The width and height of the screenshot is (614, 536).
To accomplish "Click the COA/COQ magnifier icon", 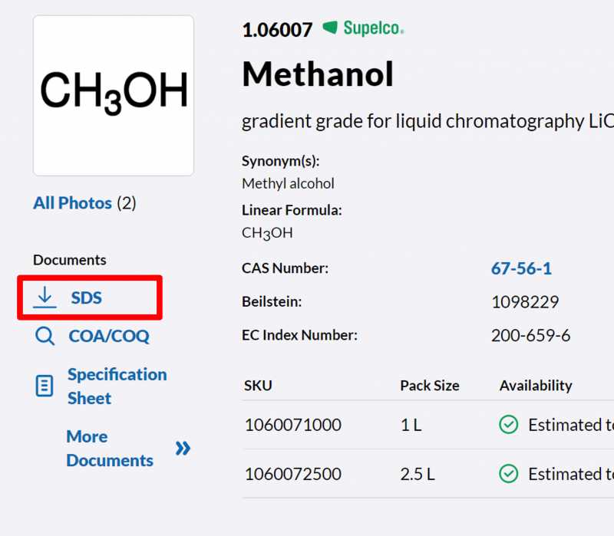I will (45, 336).
